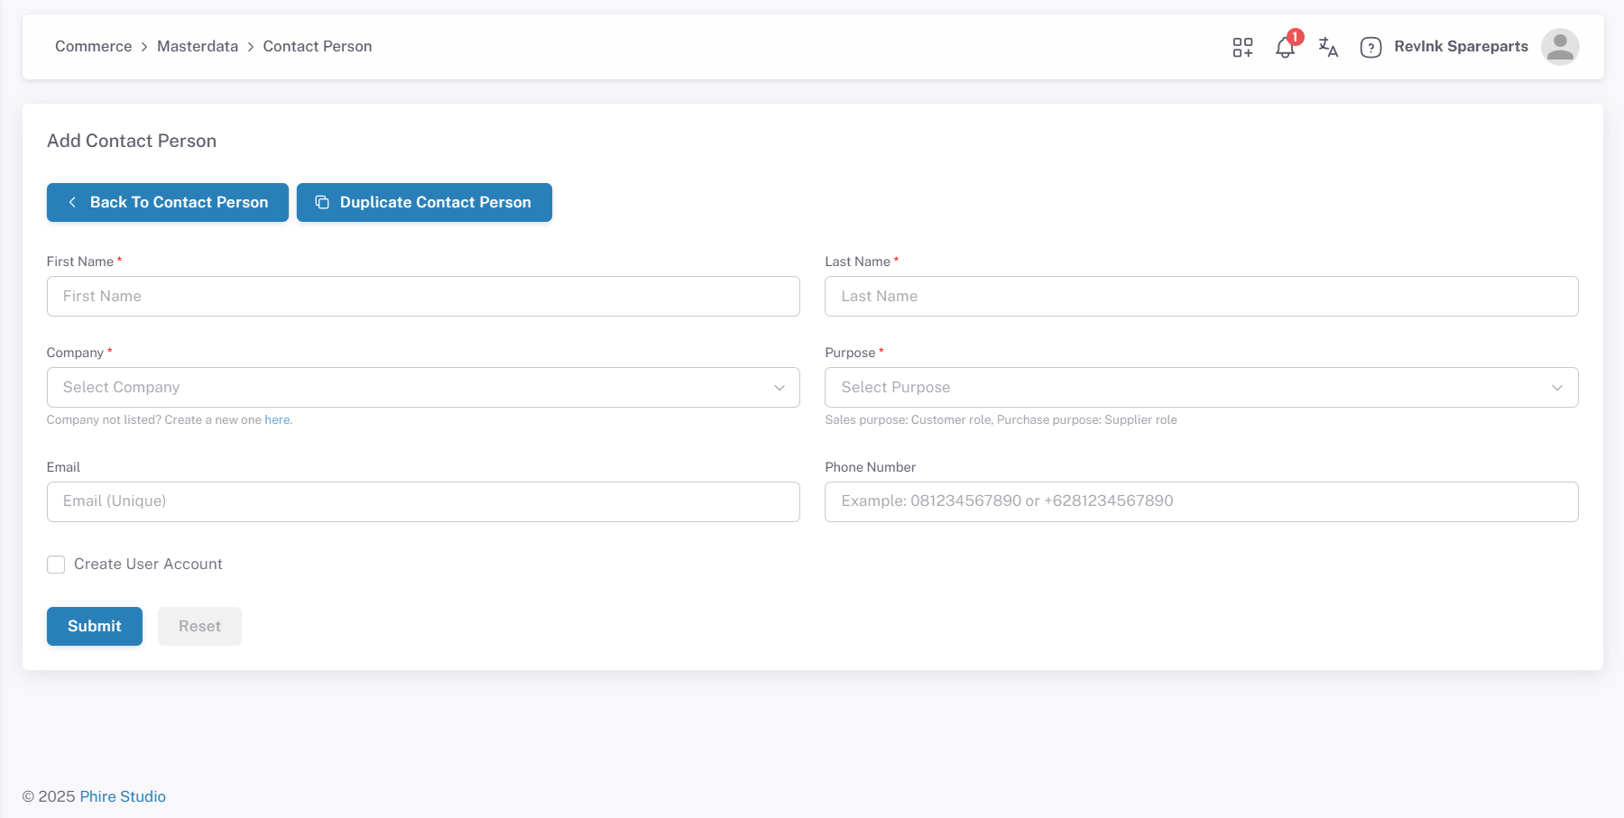Screen dimensions: 1624x818
Task: Click the duplicate copy icon
Action: click(322, 203)
